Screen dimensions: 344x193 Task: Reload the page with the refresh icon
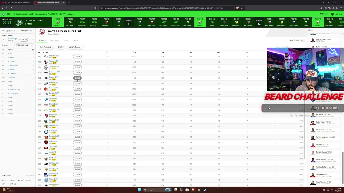point(11,8)
